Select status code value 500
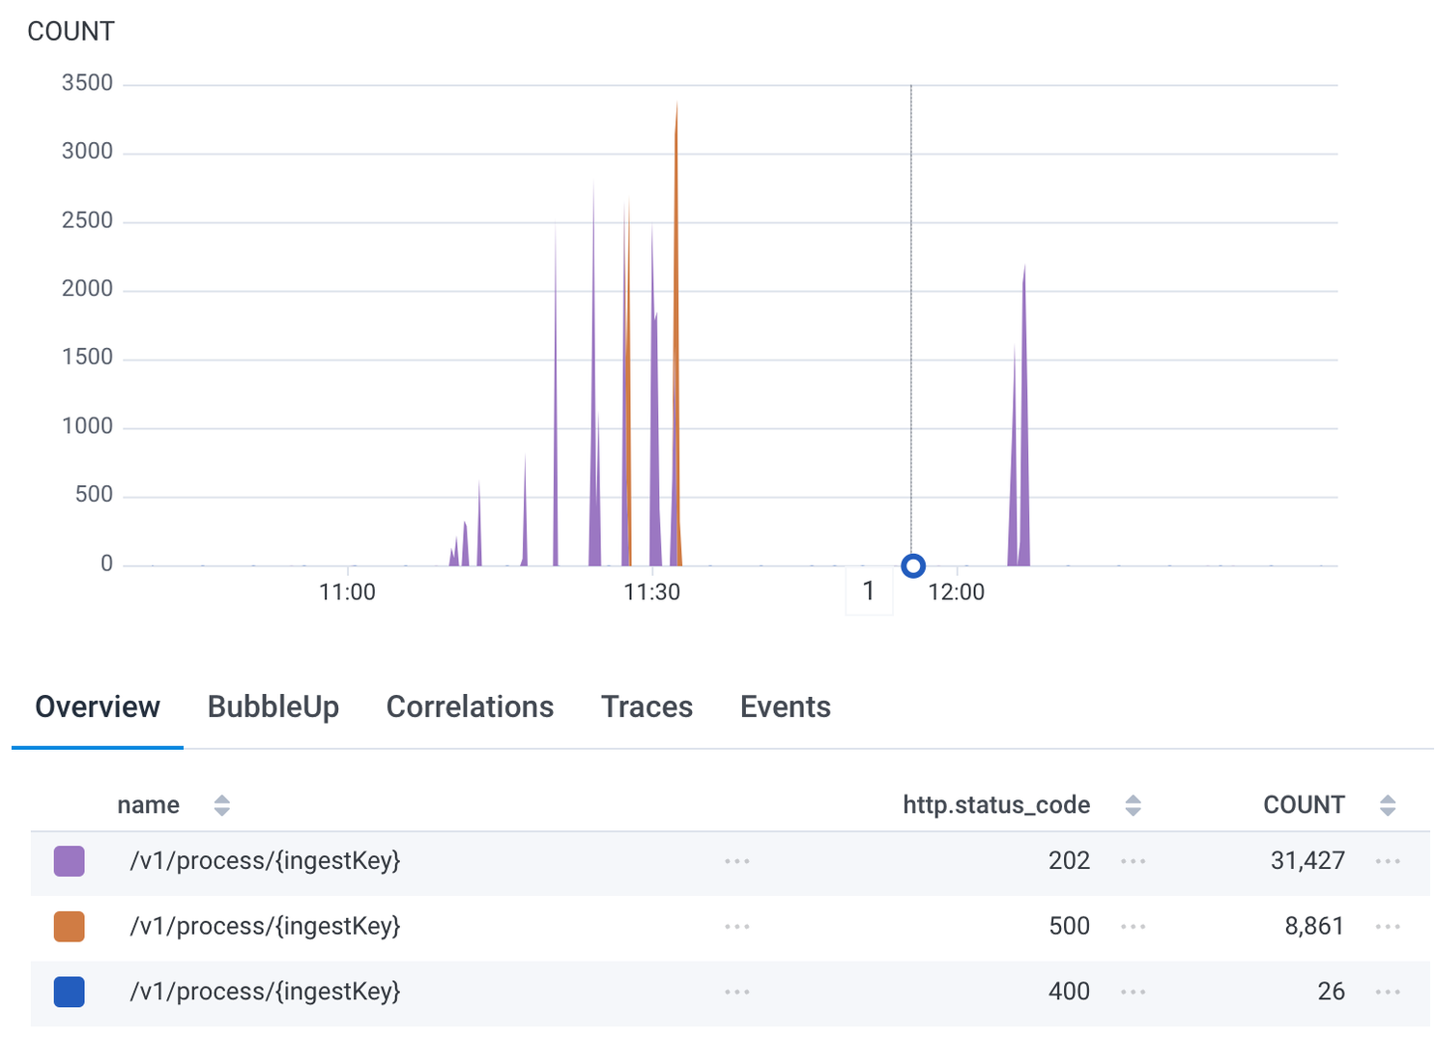The height and width of the screenshot is (1038, 1436). point(1069,926)
